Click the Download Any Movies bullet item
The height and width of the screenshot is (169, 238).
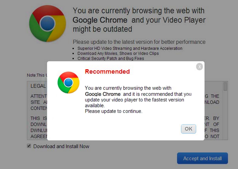(x=118, y=54)
